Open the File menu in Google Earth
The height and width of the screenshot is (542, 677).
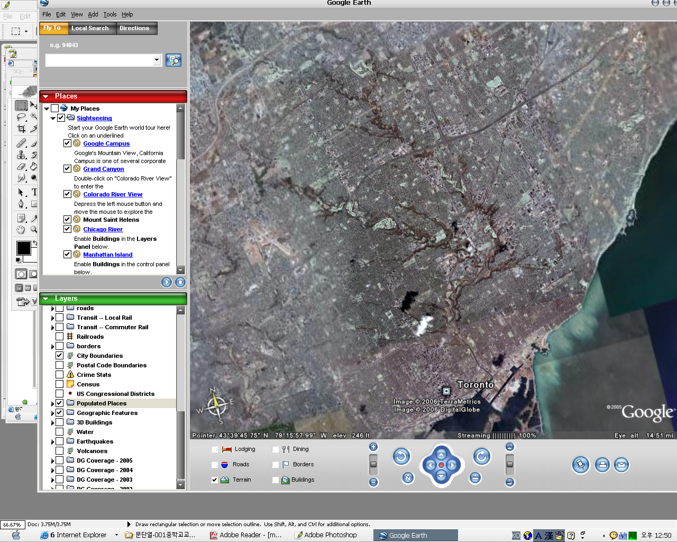point(47,14)
